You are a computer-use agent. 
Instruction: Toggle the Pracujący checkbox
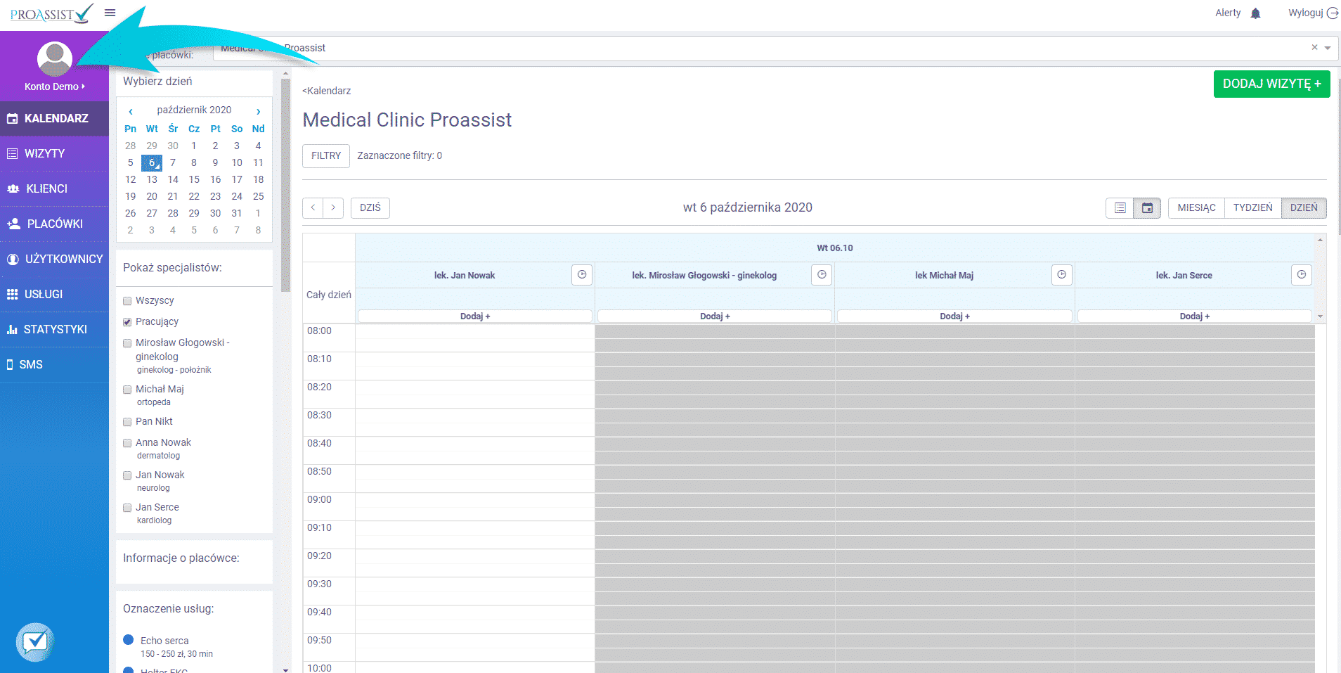[127, 322]
